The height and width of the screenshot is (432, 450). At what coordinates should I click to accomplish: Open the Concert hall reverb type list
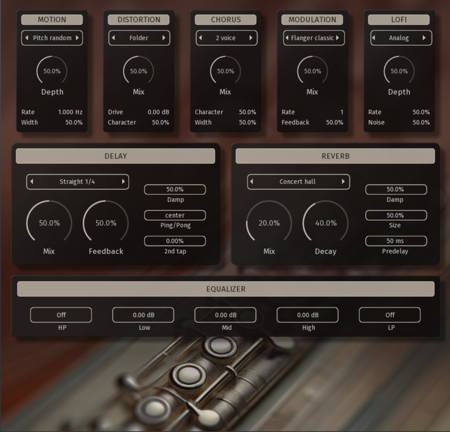(297, 182)
